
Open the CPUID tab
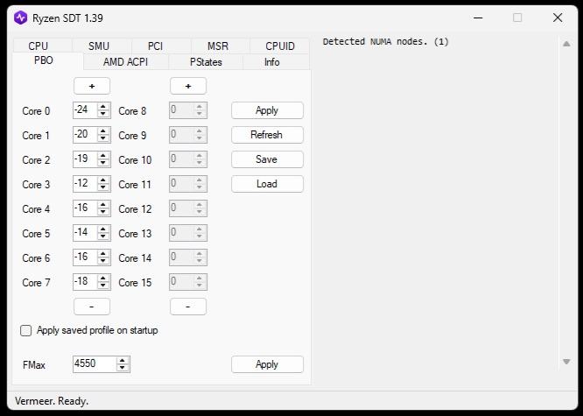tap(280, 46)
